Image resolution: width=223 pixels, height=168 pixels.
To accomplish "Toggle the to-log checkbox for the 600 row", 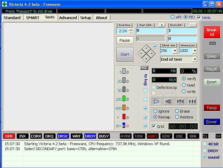I will coord(145,108).
